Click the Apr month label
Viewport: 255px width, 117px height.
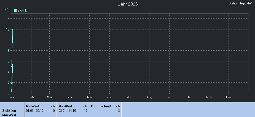(x=70, y=97)
